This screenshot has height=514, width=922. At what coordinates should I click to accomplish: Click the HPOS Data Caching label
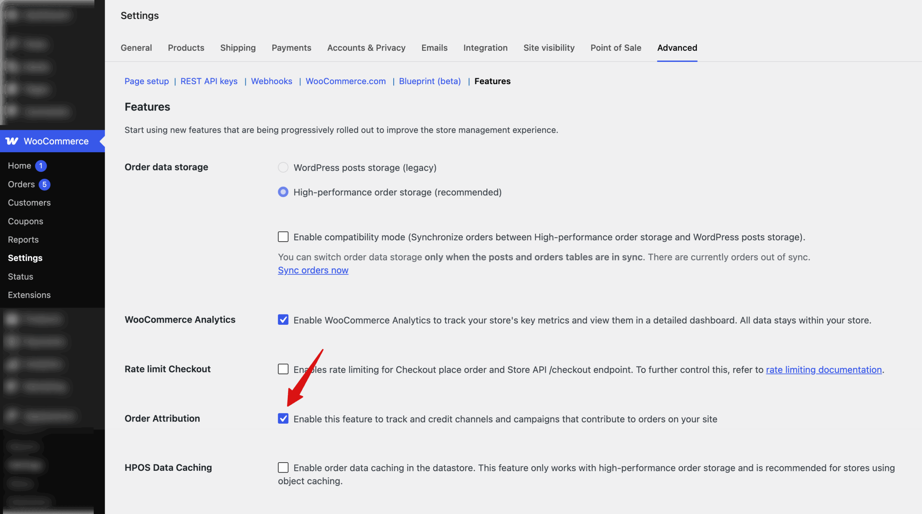tap(168, 467)
